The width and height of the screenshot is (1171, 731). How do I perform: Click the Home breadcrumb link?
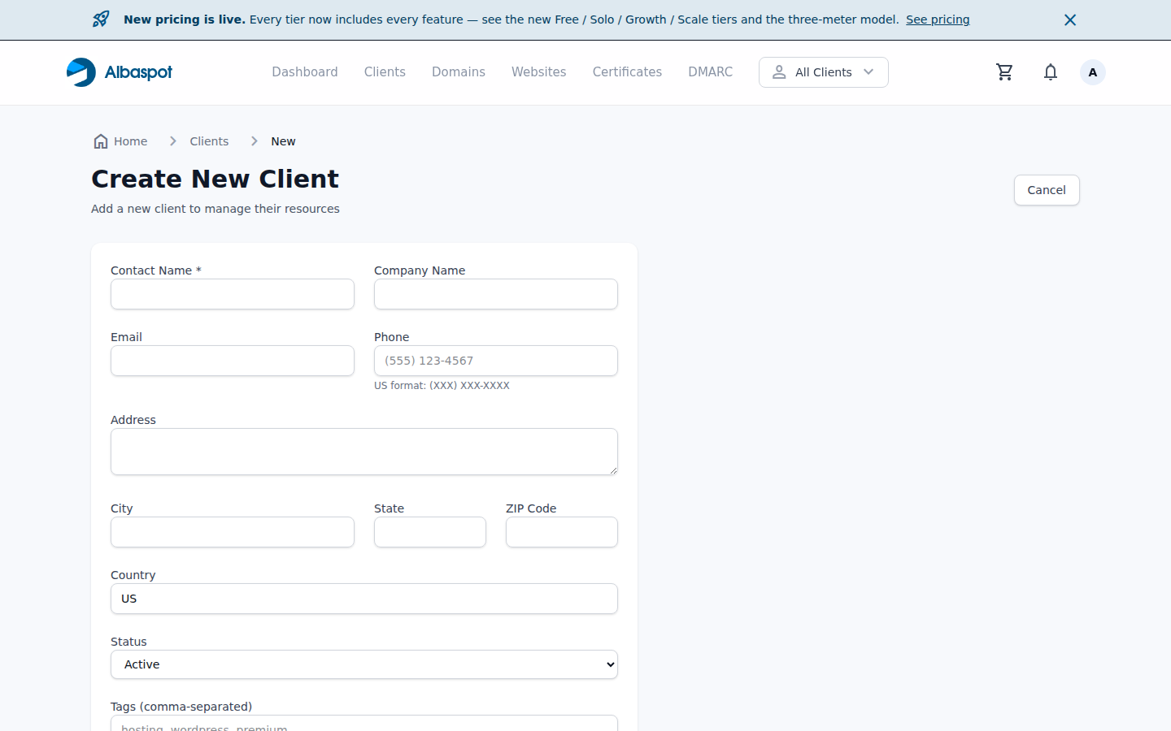tap(120, 141)
